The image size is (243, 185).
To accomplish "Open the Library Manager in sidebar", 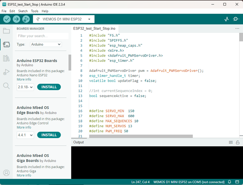I will click(x=6, y=59).
